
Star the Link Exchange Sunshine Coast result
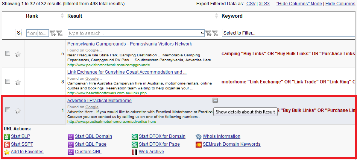tap(18, 82)
